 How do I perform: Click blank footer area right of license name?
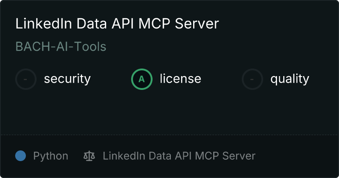click(x=294, y=156)
